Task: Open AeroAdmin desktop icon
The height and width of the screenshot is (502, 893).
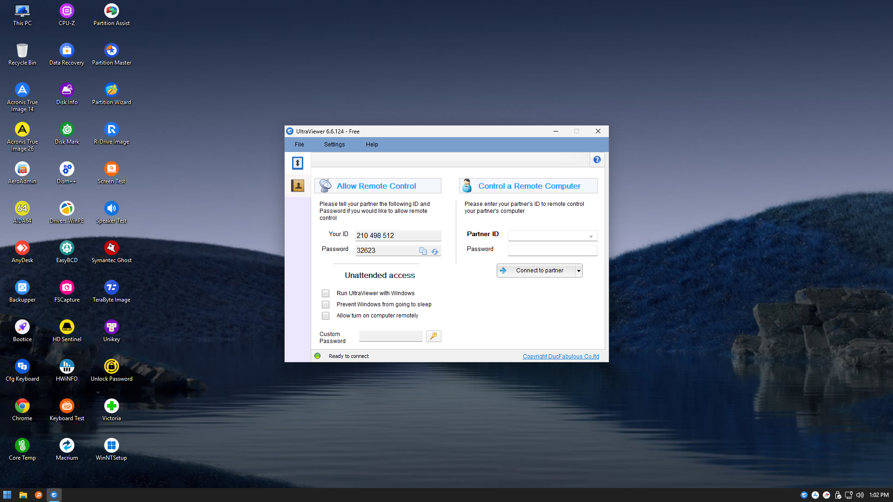Action: [x=22, y=173]
